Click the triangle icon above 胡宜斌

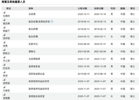[4, 80]
